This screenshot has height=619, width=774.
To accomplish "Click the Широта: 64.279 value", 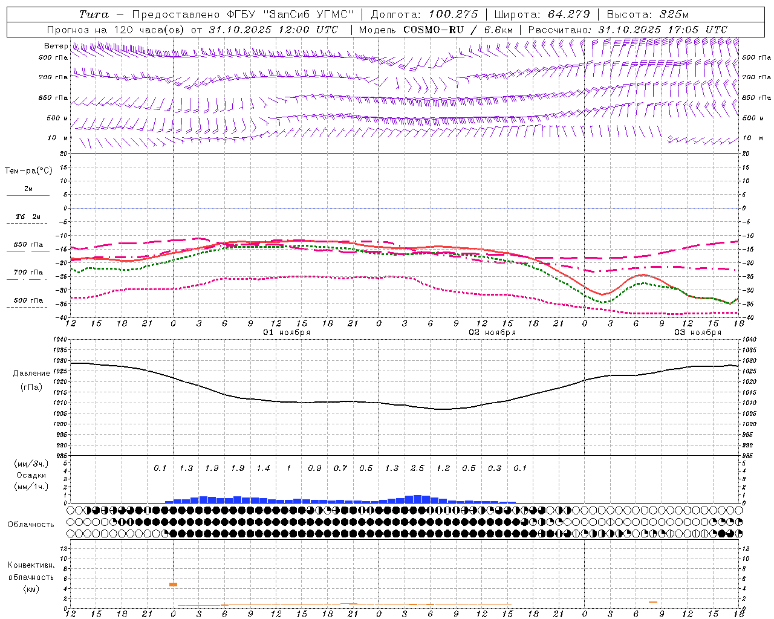I will (542, 15).
